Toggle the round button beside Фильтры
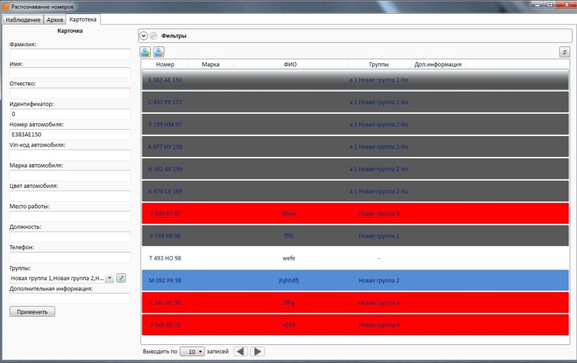The width and height of the screenshot is (577, 363). 154,36
